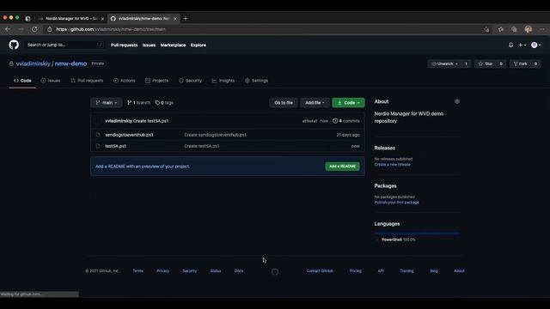
Task: Open Issues in top navigation
Action: tap(149, 45)
